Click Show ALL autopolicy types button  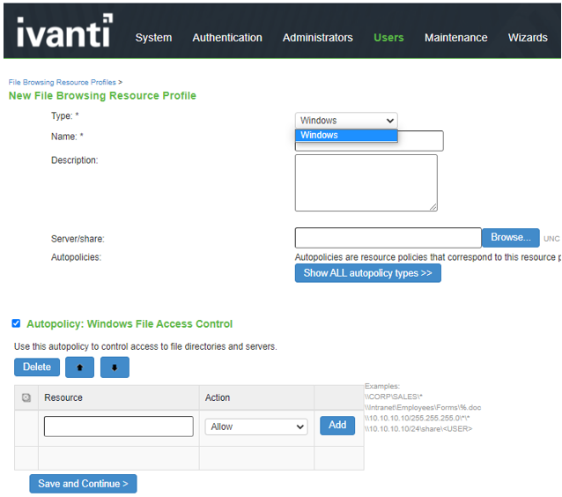[x=367, y=273]
